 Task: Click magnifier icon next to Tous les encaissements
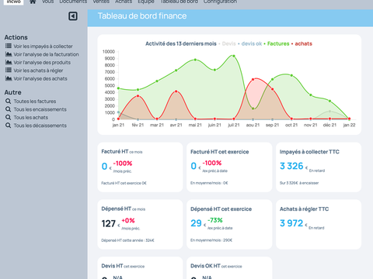9,109
